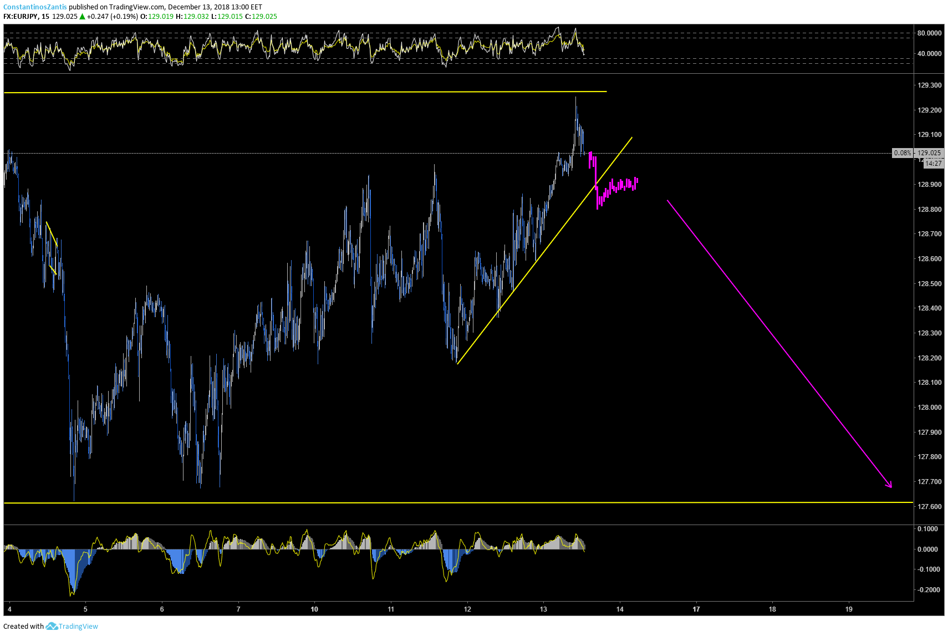Viewport: 948px width, 636px height.
Task: Click the countdown timer label 14:27
Action: (x=934, y=164)
